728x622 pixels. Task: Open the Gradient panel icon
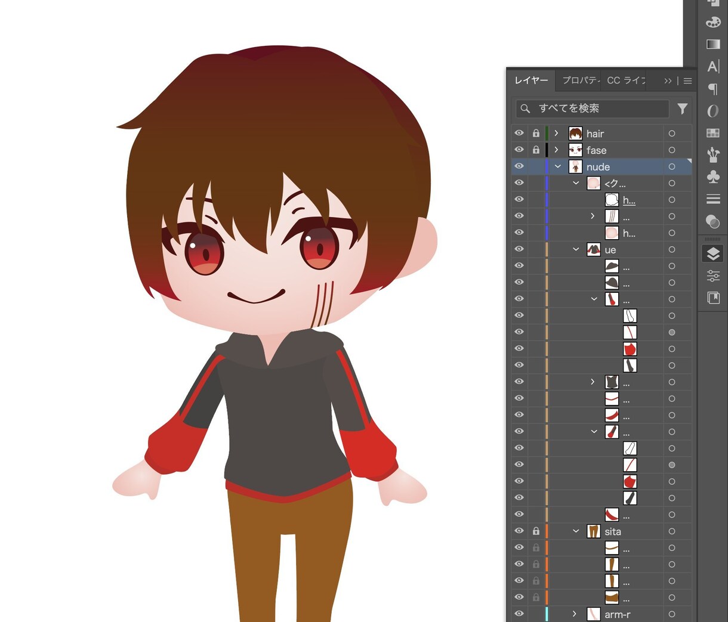click(x=713, y=44)
